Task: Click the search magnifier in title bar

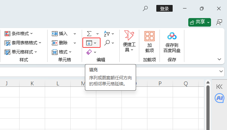Action: tap(145, 9)
